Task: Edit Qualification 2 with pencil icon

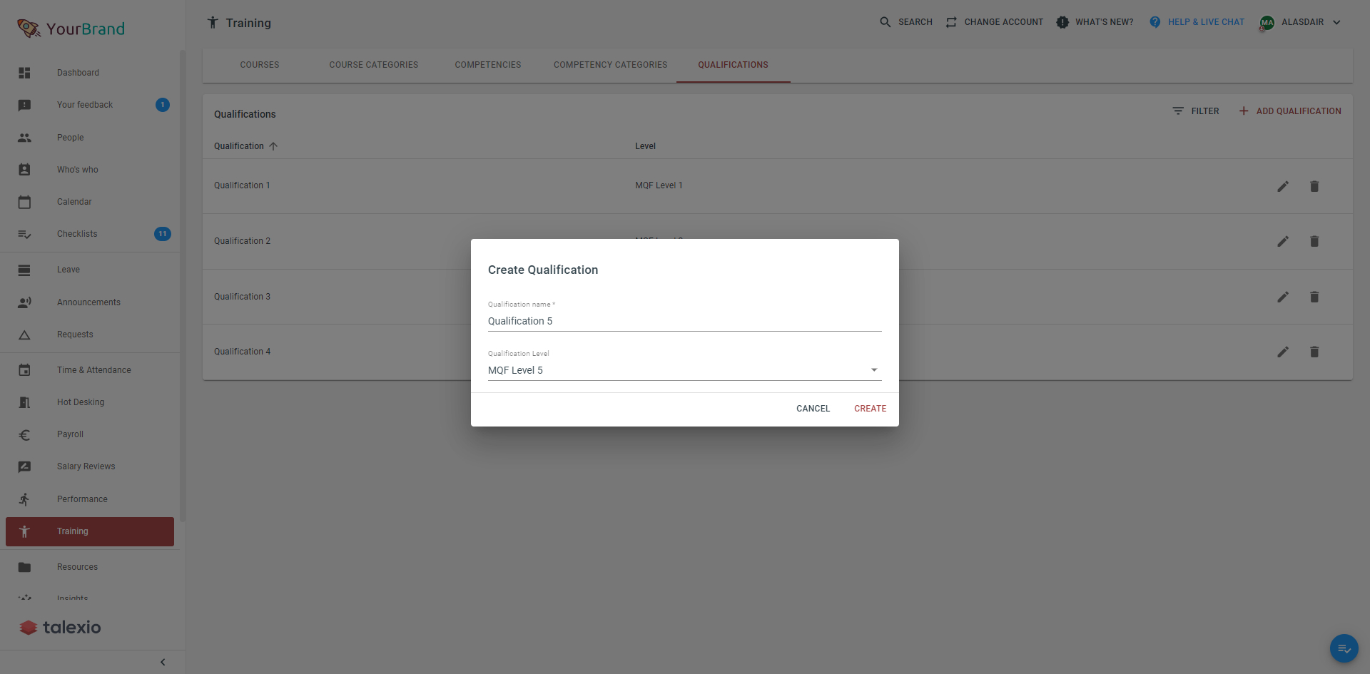Action: click(1283, 241)
